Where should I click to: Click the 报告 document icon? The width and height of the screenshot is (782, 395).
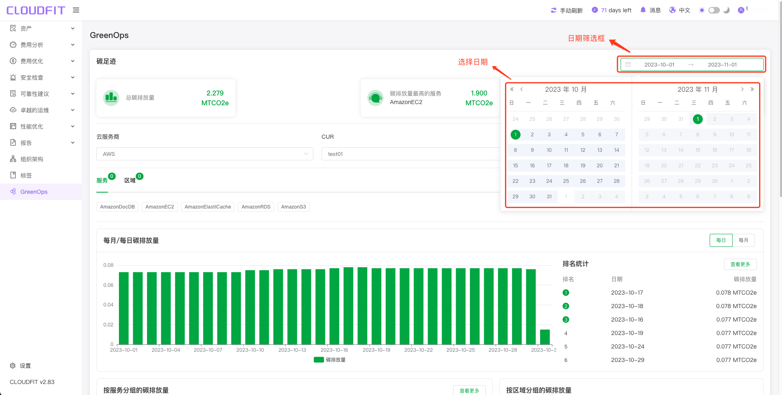pos(13,142)
